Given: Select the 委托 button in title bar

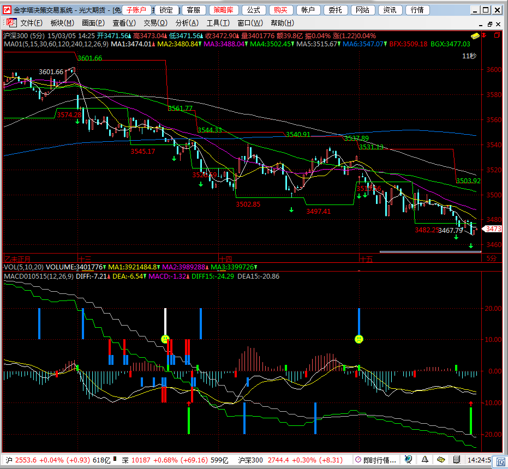Looking at the screenshot, I should click(336, 10).
